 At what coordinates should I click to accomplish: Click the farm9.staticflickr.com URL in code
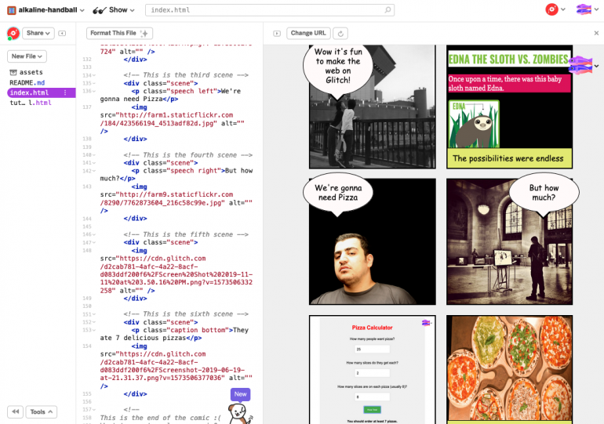click(166, 198)
